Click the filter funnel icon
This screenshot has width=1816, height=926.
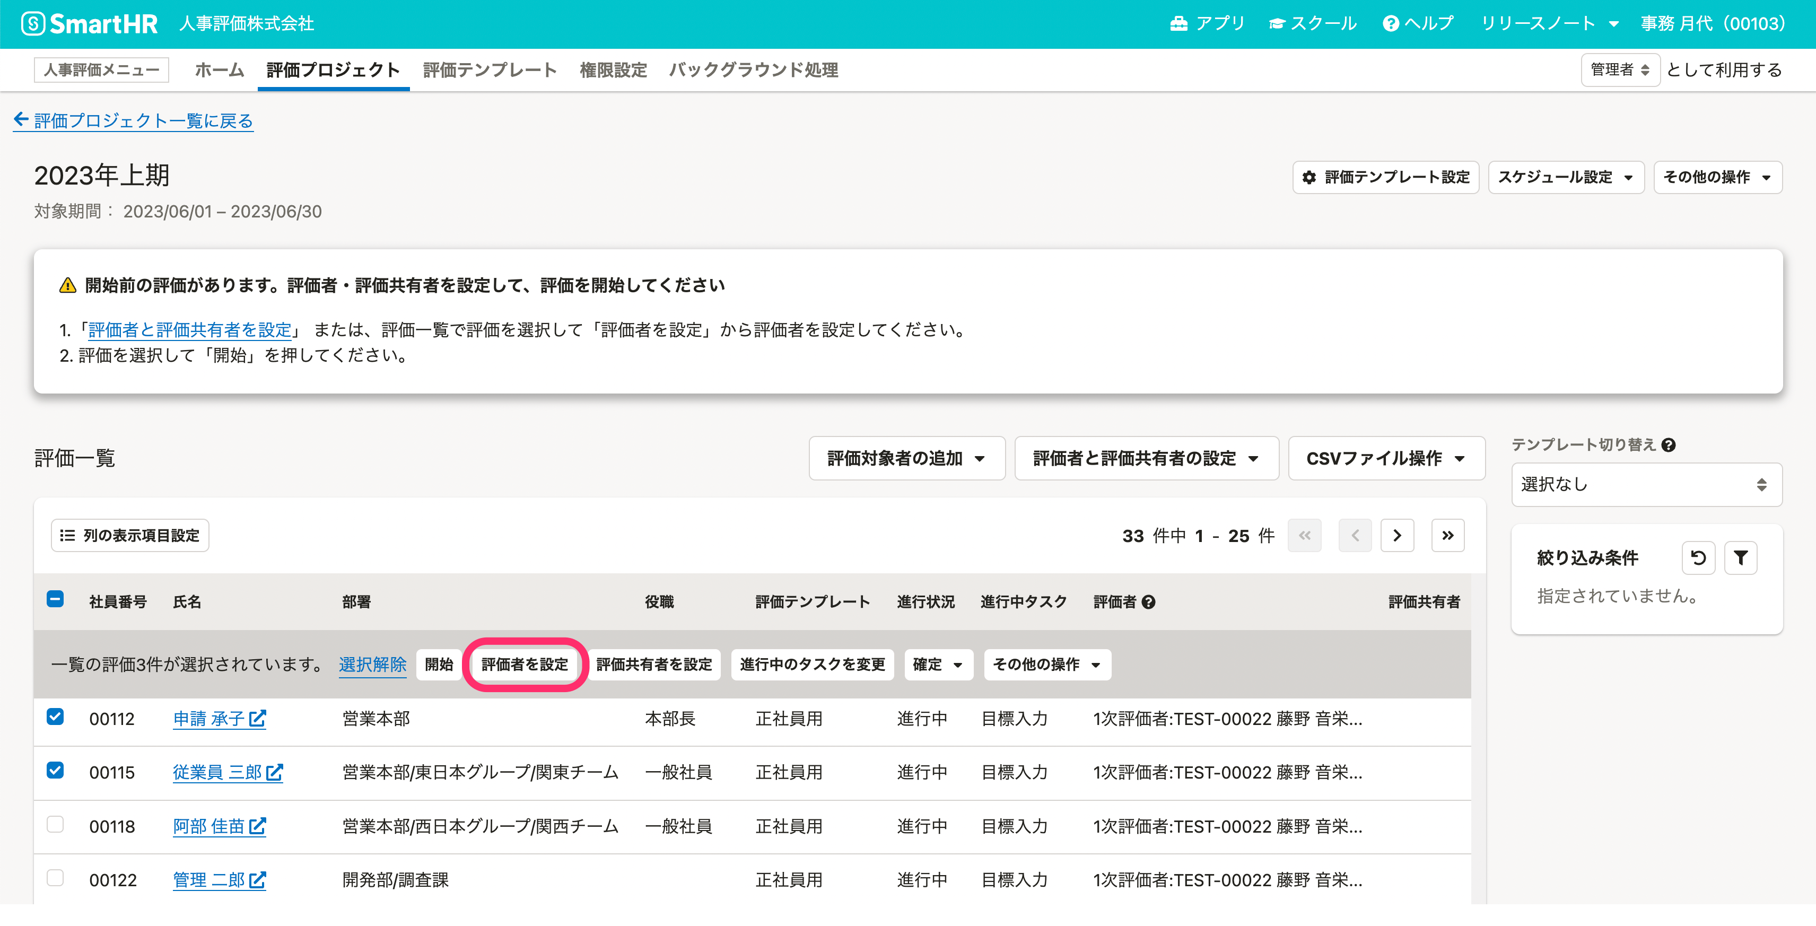click(x=1740, y=558)
